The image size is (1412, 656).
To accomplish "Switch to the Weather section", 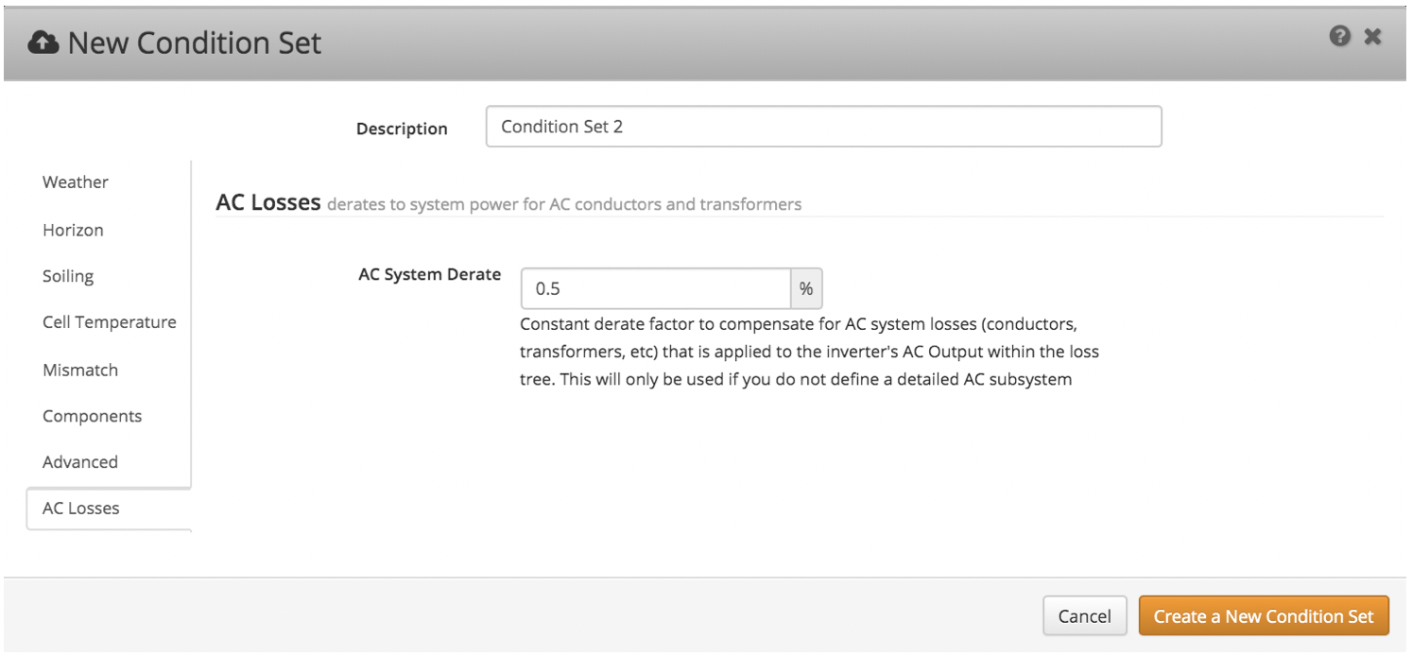I will [75, 182].
